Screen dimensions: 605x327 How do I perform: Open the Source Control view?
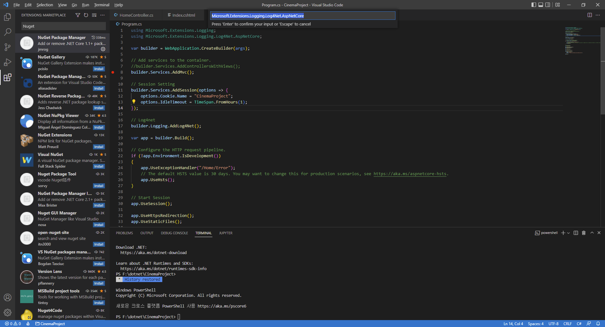(8, 47)
